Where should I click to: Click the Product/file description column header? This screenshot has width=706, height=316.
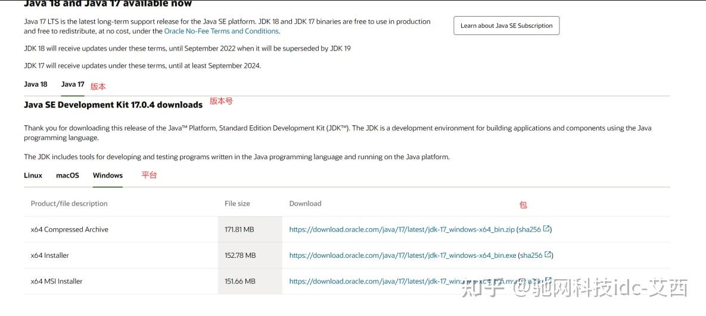point(69,203)
